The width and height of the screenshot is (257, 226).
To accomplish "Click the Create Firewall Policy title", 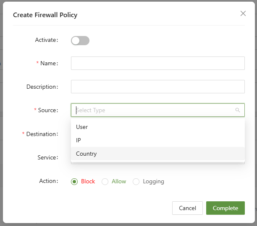I will (x=45, y=15).
